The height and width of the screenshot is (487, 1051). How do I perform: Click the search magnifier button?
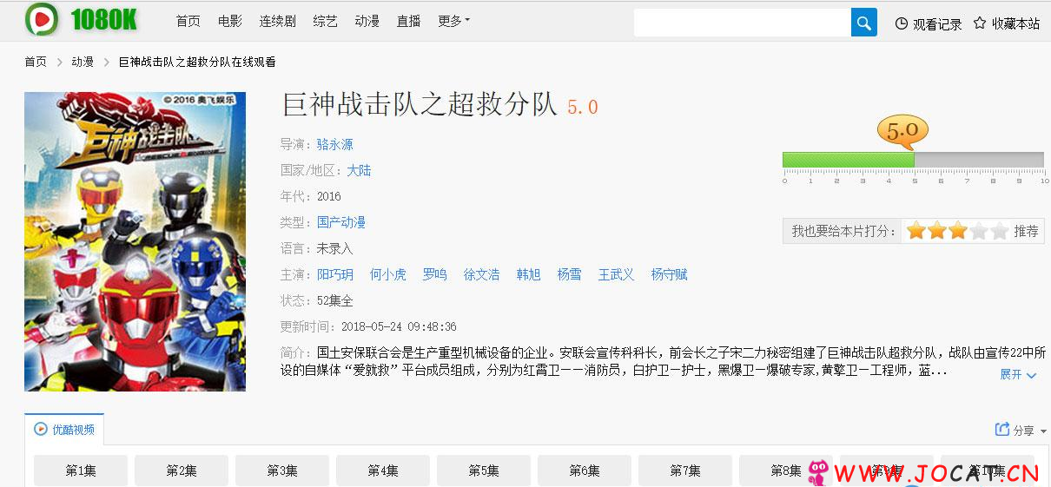tap(863, 23)
